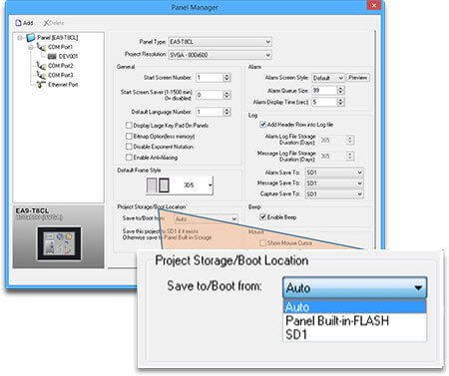Viewport: 449px width, 376px height.
Task: Open the Alarm Save To dropdown
Action: tap(334, 173)
